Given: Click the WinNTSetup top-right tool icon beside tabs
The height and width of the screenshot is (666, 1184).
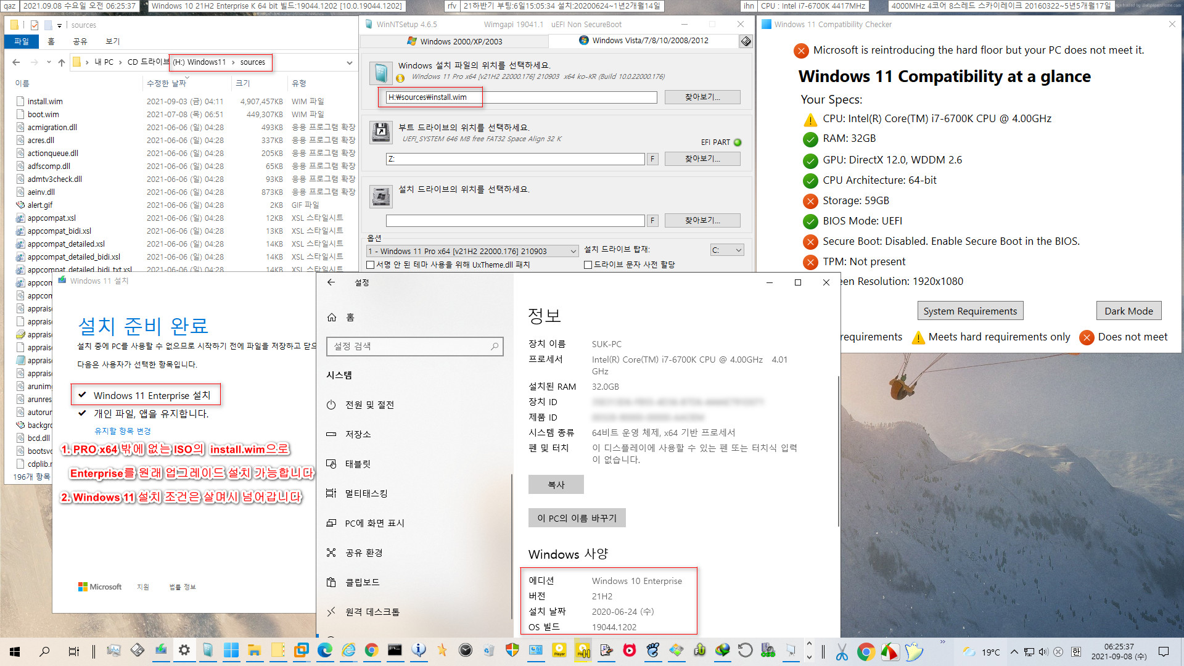Looking at the screenshot, I should click(746, 41).
